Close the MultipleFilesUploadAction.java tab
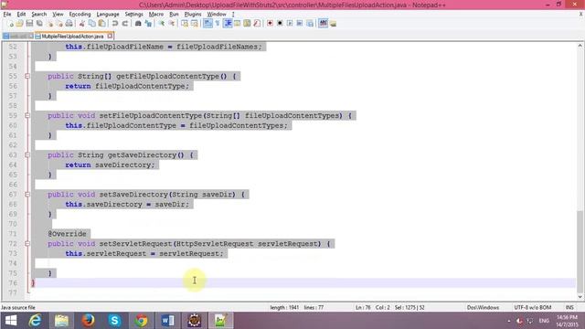 [x=110, y=37]
